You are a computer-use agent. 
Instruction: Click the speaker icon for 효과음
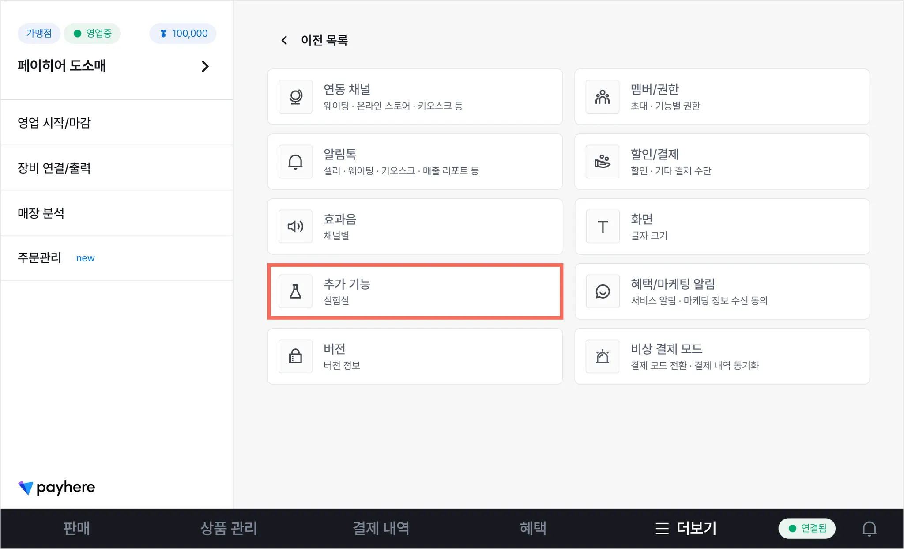295,227
